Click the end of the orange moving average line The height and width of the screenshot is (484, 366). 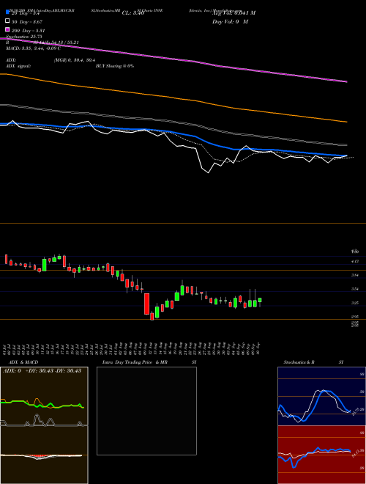[x=346, y=122]
